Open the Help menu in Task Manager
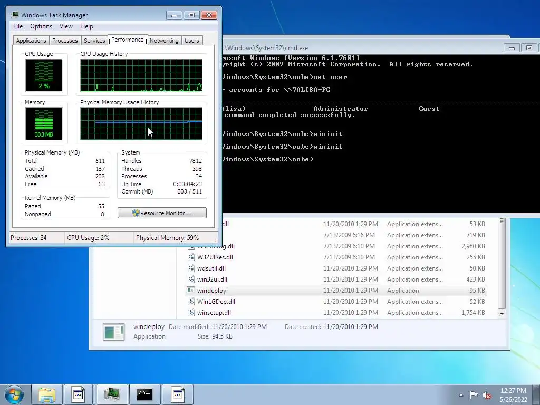Image resolution: width=540 pixels, height=405 pixels. [86, 26]
